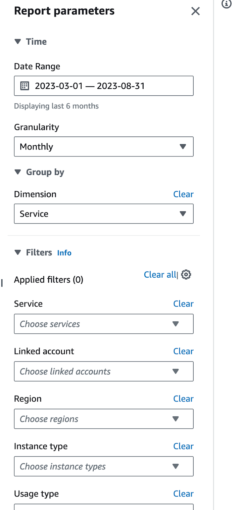Viewport: 237px width, 510px height.
Task: Open the Choose linked accounts dropdown
Action: [x=104, y=371]
